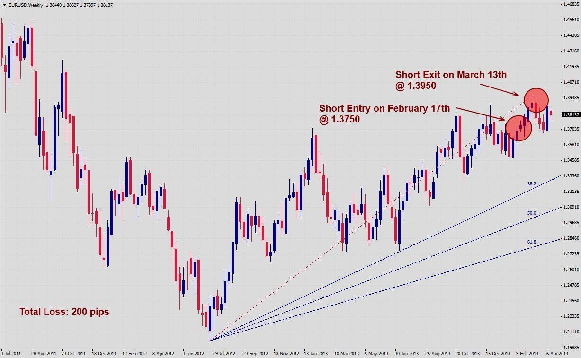This screenshot has width=581, height=358.
Task: Select the upper red exit circle marker
Action: [536, 99]
